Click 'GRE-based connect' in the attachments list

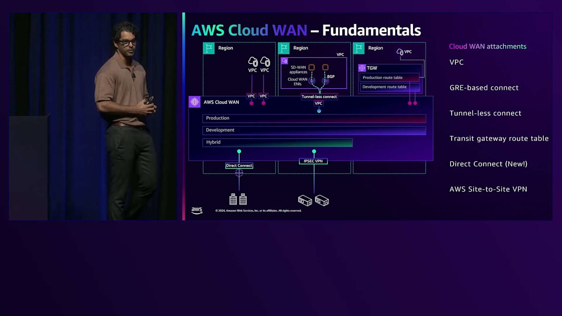[484, 88]
